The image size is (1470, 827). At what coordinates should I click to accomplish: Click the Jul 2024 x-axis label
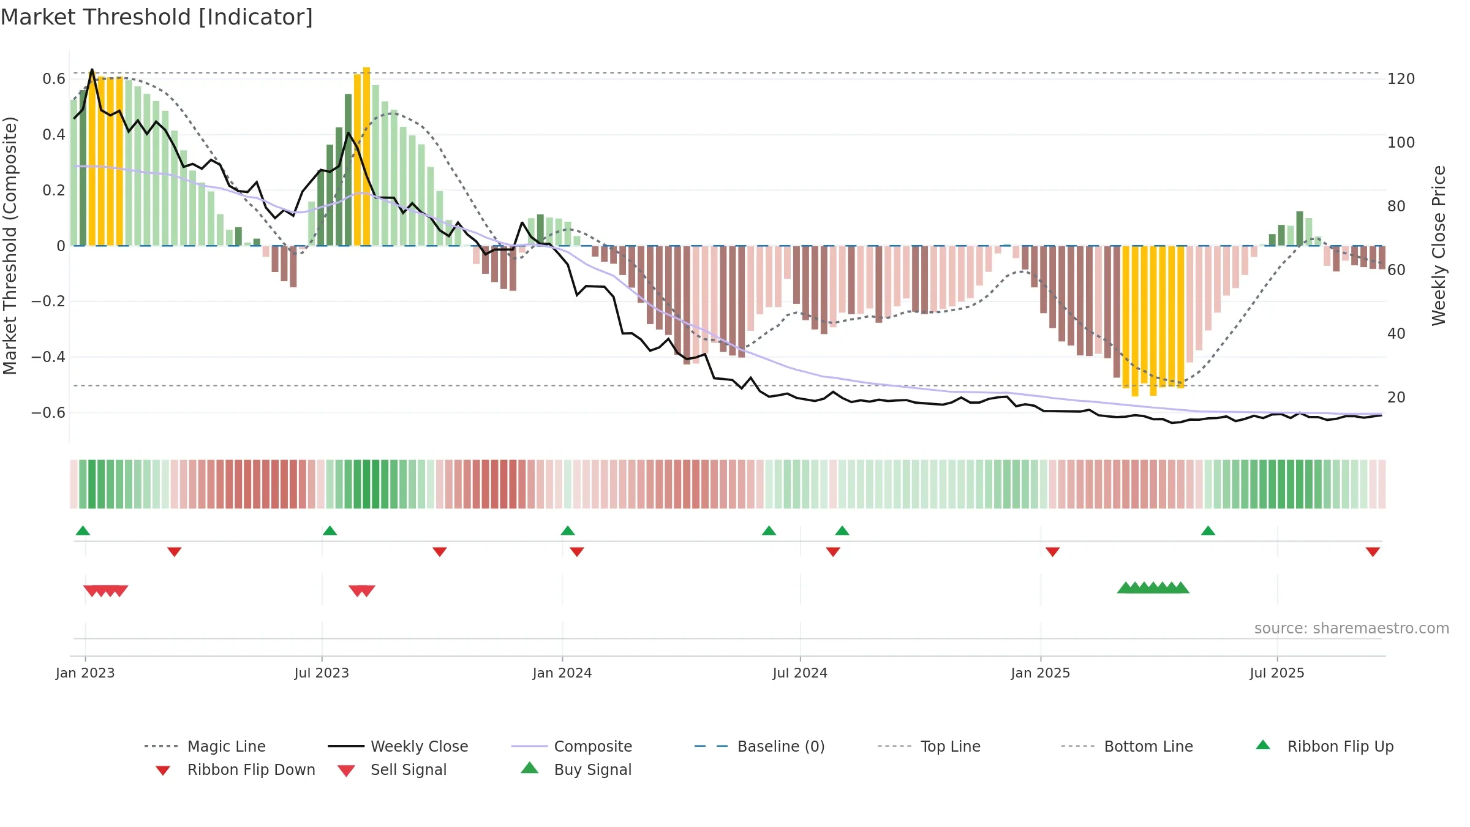click(800, 673)
